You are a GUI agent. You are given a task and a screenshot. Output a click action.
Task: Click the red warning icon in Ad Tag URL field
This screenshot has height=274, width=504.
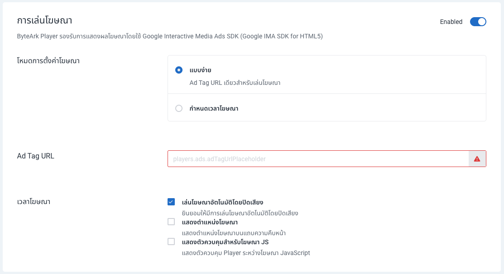477,159
